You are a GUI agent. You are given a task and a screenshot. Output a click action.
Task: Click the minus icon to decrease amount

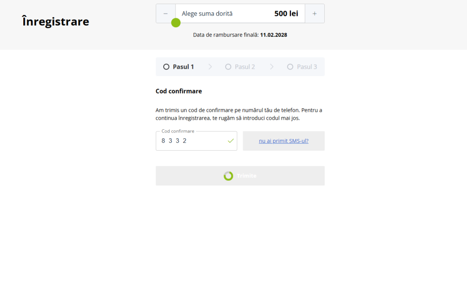click(x=166, y=13)
